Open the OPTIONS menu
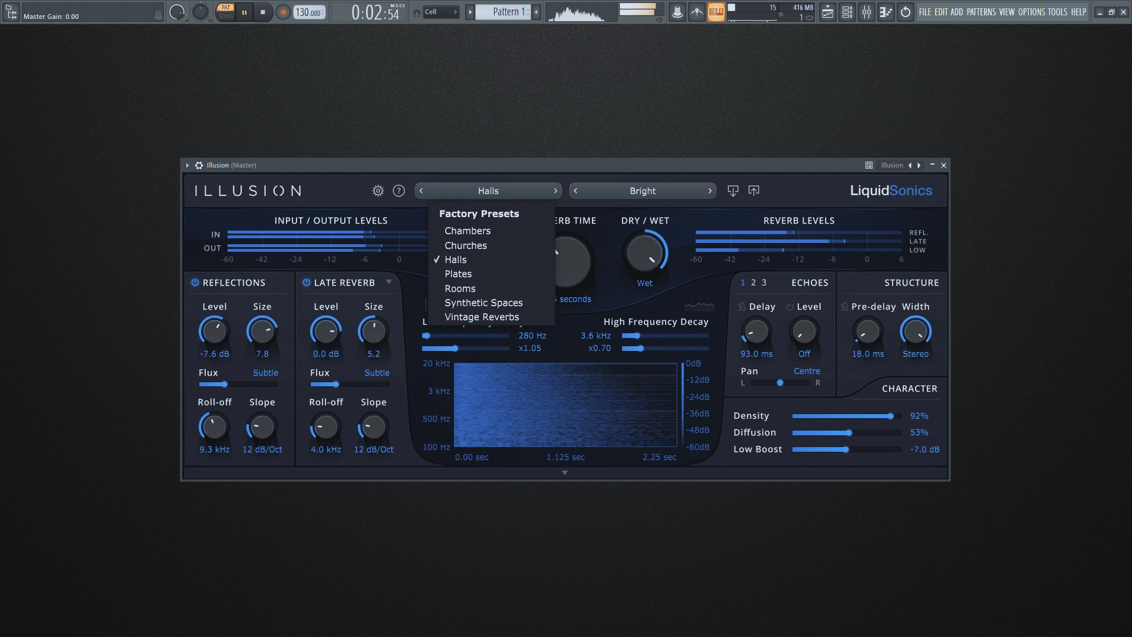The width and height of the screenshot is (1132, 637). (x=1031, y=12)
